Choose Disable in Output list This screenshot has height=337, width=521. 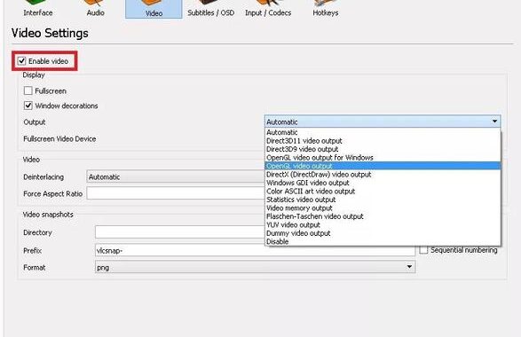[x=383, y=241]
